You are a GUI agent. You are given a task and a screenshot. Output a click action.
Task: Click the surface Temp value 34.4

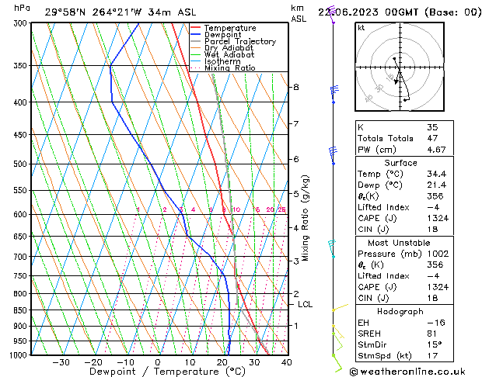click(437, 174)
